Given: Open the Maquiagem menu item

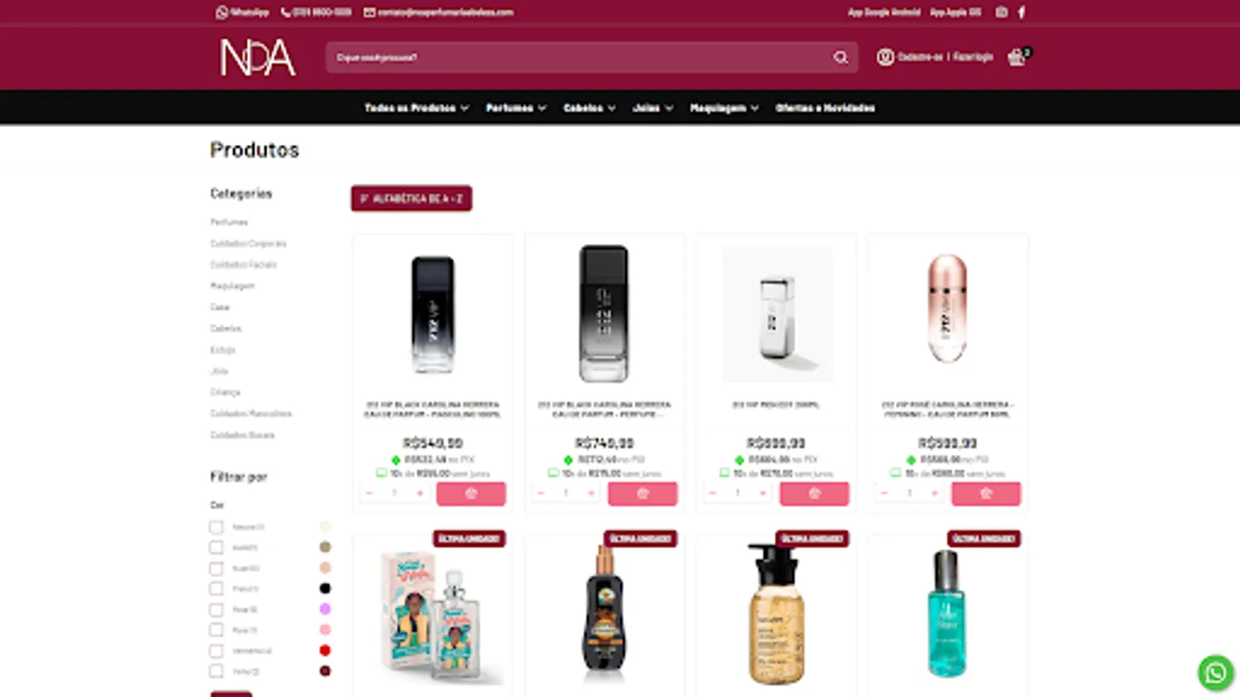Looking at the screenshot, I should (725, 108).
